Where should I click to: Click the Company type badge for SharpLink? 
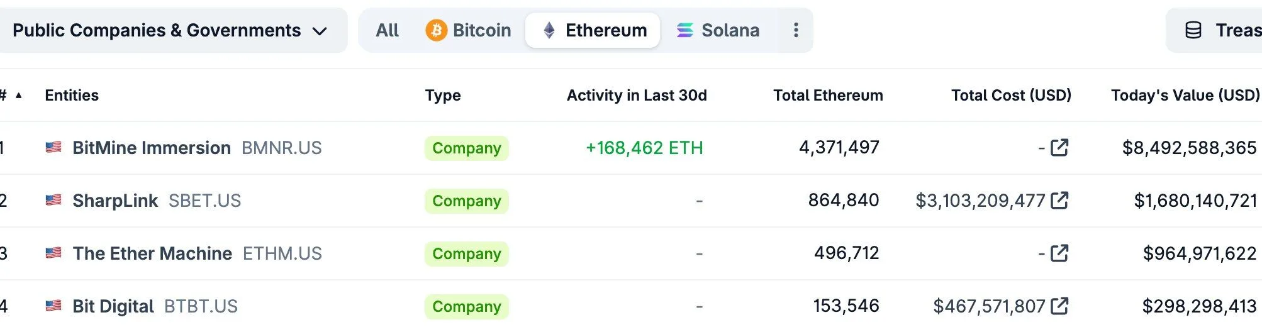(466, 201)
